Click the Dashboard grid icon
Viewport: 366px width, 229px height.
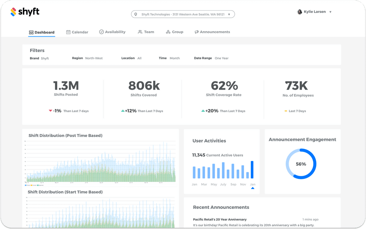click(x=31, y=32)
